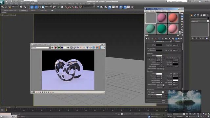Screen dimensions: 210x118
Task: Toggle Backlight icon beside sample slots
Action: (182, 16)
